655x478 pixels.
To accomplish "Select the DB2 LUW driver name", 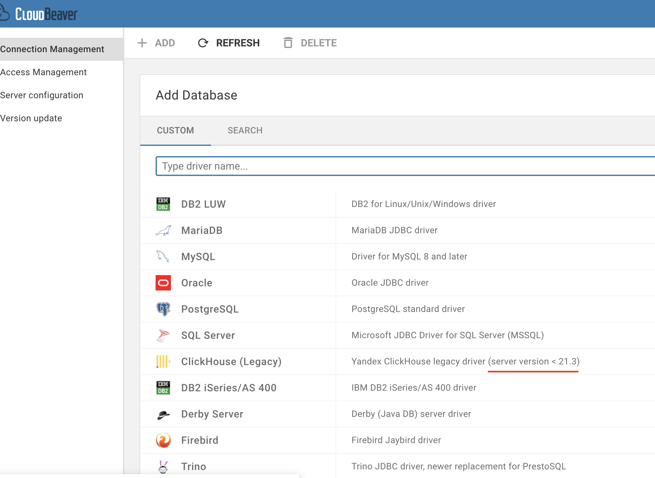I will click(x=203, y=204).
